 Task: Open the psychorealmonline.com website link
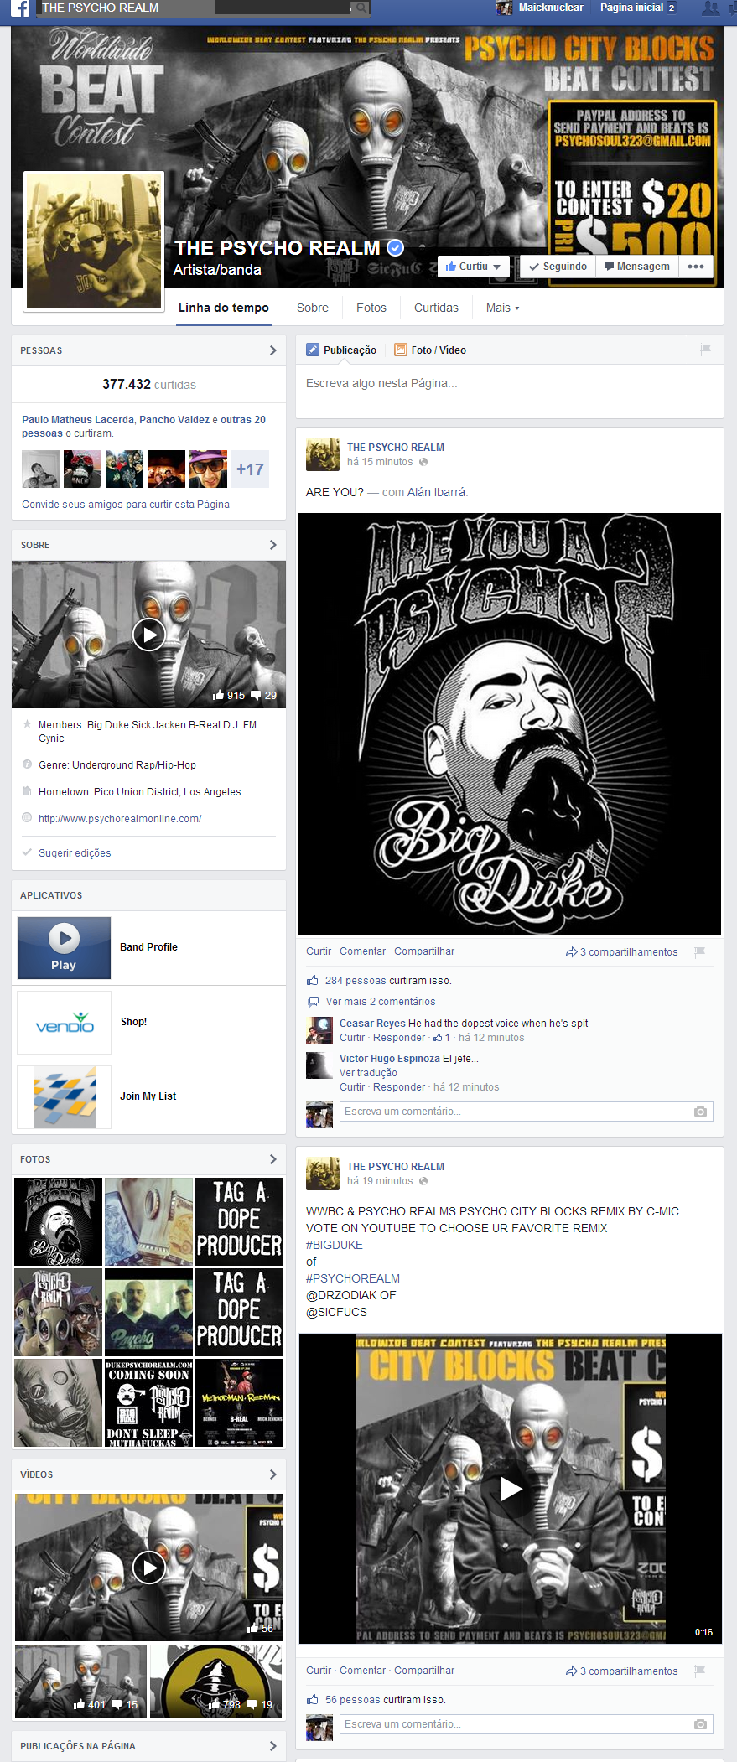[x=120, y=819]
